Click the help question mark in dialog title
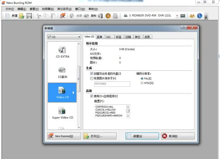 (x=184, y=27)
